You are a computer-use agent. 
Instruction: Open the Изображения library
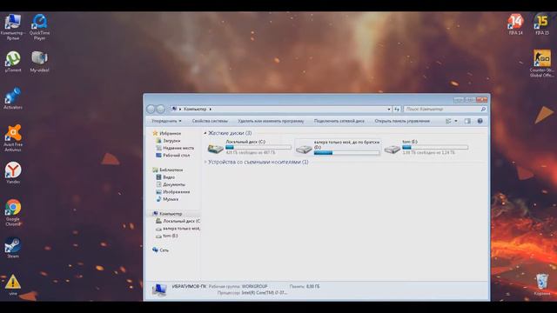point(176,192)
